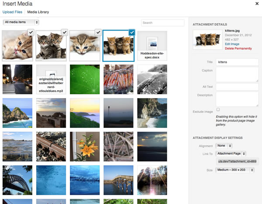Select the blue lake reflection thumbnail
The width and height of the screenshot is (262, 204).
[x=85, y=180]
